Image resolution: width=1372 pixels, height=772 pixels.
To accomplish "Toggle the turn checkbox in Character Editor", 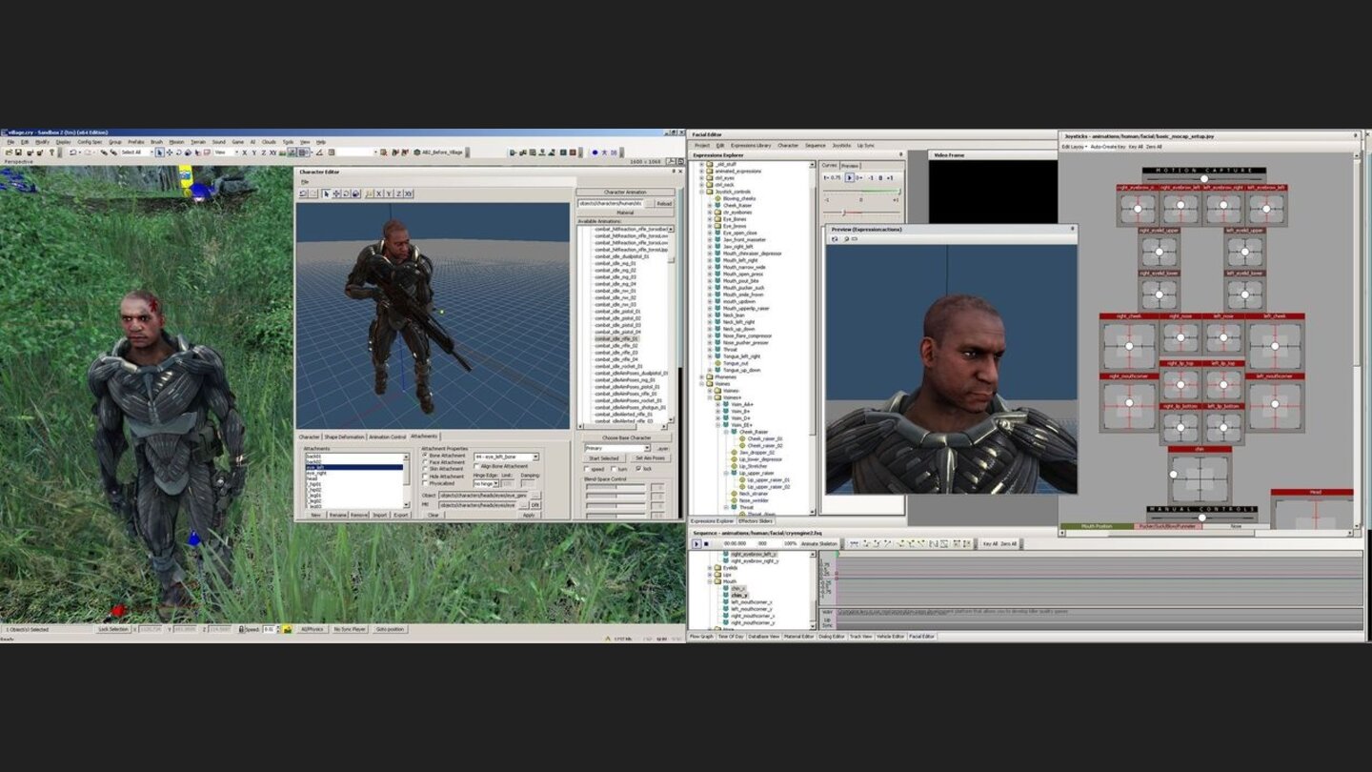I will tap(614, 469).
